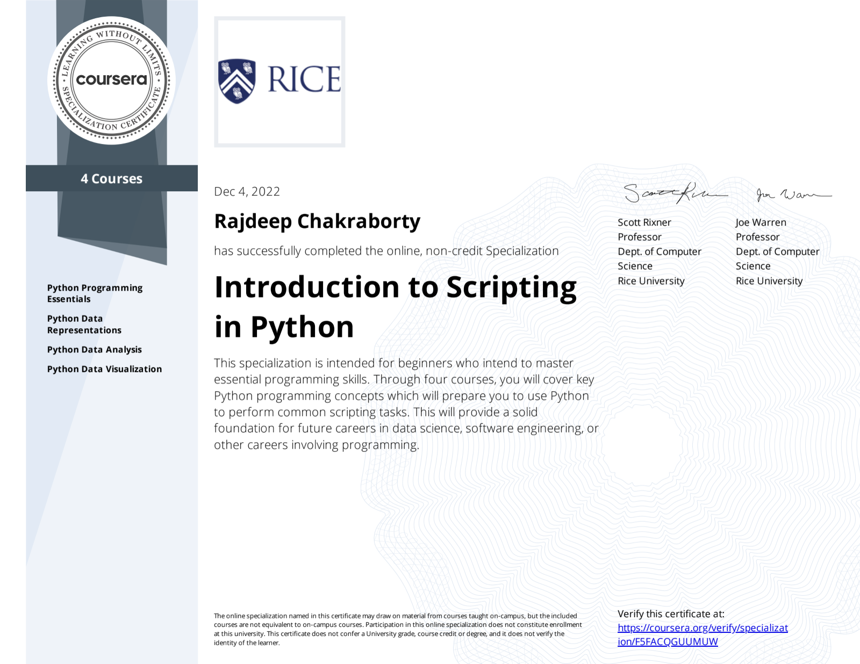Click the 'Verify this certificate at:' label
The height and width of the screenshot is (664, 860).
pos(671,614)
